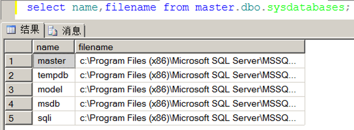Click the row header numbered 3
The height and width of the screenshot is (130, 354).
(x=19, y=89)
